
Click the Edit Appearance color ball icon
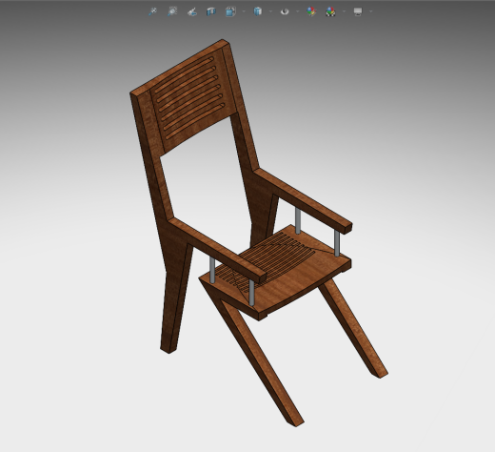(x=311, y=11)
